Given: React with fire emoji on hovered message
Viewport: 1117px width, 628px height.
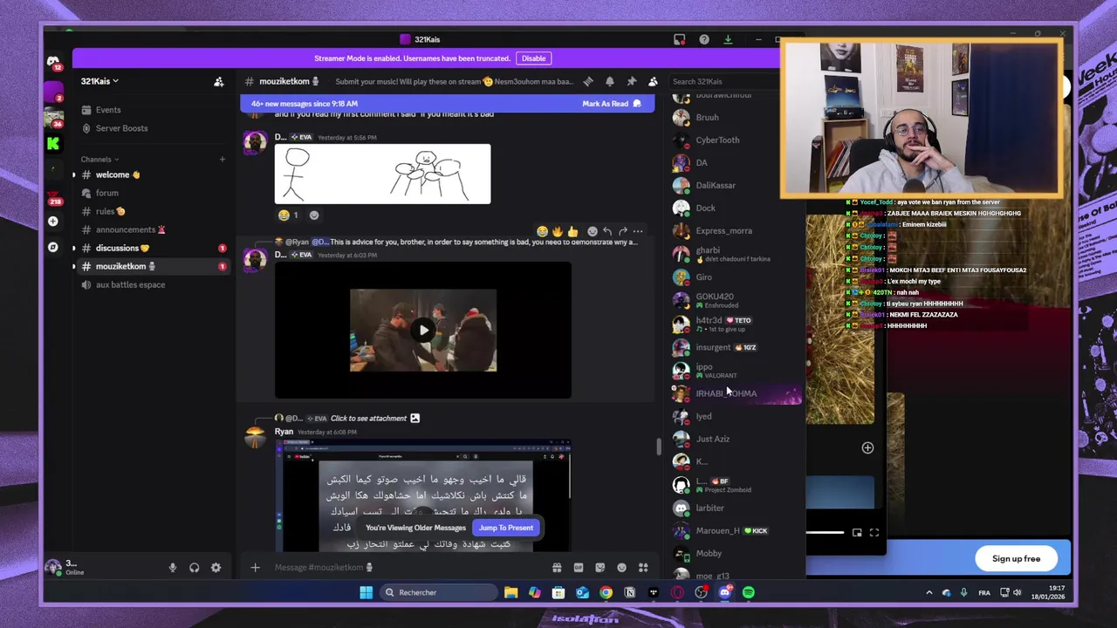Looking at the screenshot, I should click(x=557, y=231).
